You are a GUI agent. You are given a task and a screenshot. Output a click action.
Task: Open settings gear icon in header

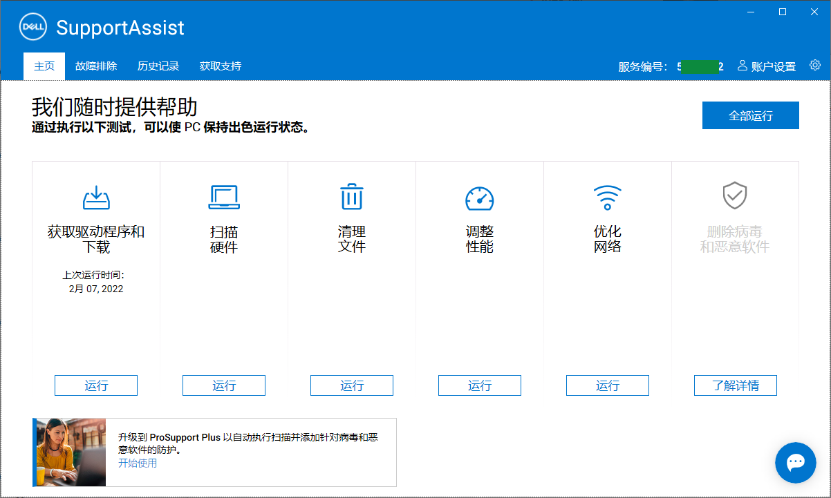[815, 66]
